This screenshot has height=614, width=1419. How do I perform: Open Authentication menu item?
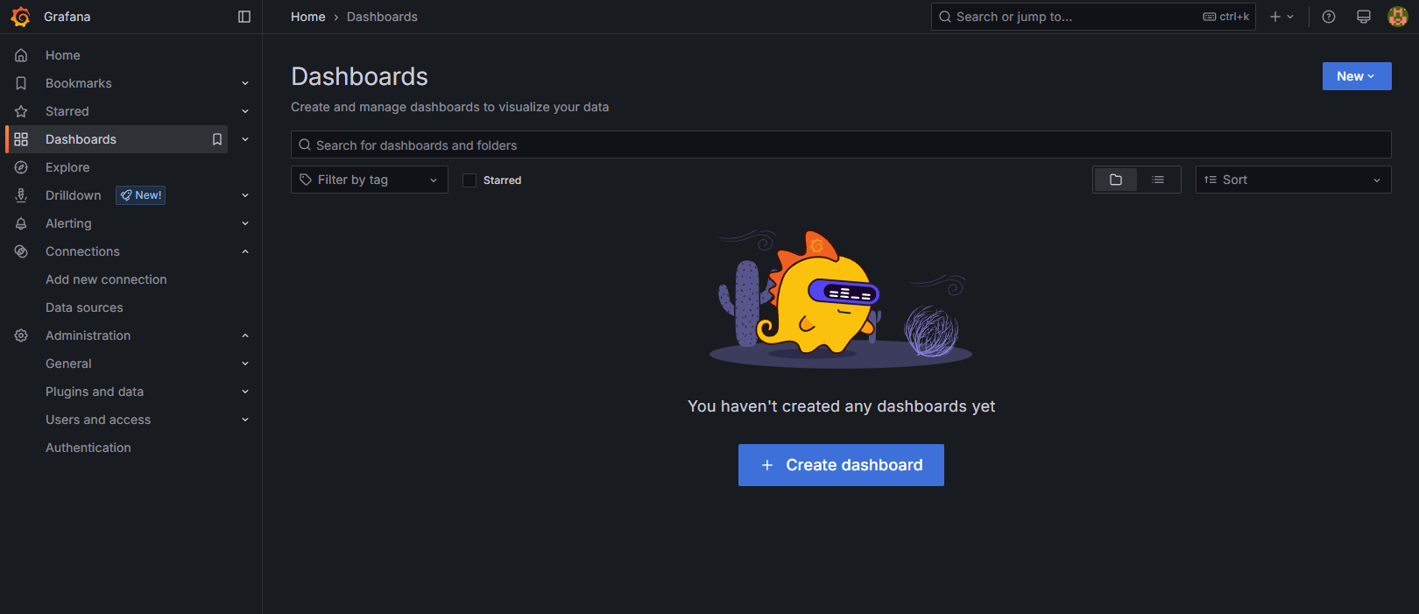[x=88, y=448]
